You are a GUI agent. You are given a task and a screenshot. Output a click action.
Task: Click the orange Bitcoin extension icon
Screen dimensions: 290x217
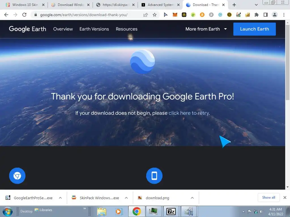click(x=202, y=15)
